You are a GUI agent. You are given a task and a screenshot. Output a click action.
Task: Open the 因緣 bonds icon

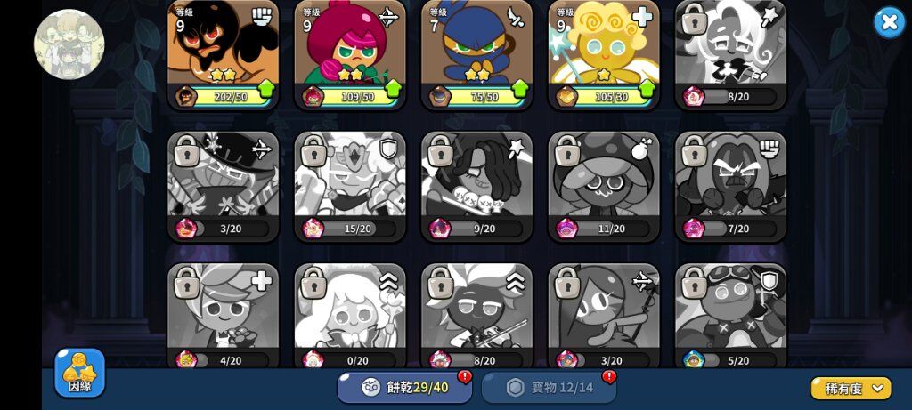click(x=79, y=373)
